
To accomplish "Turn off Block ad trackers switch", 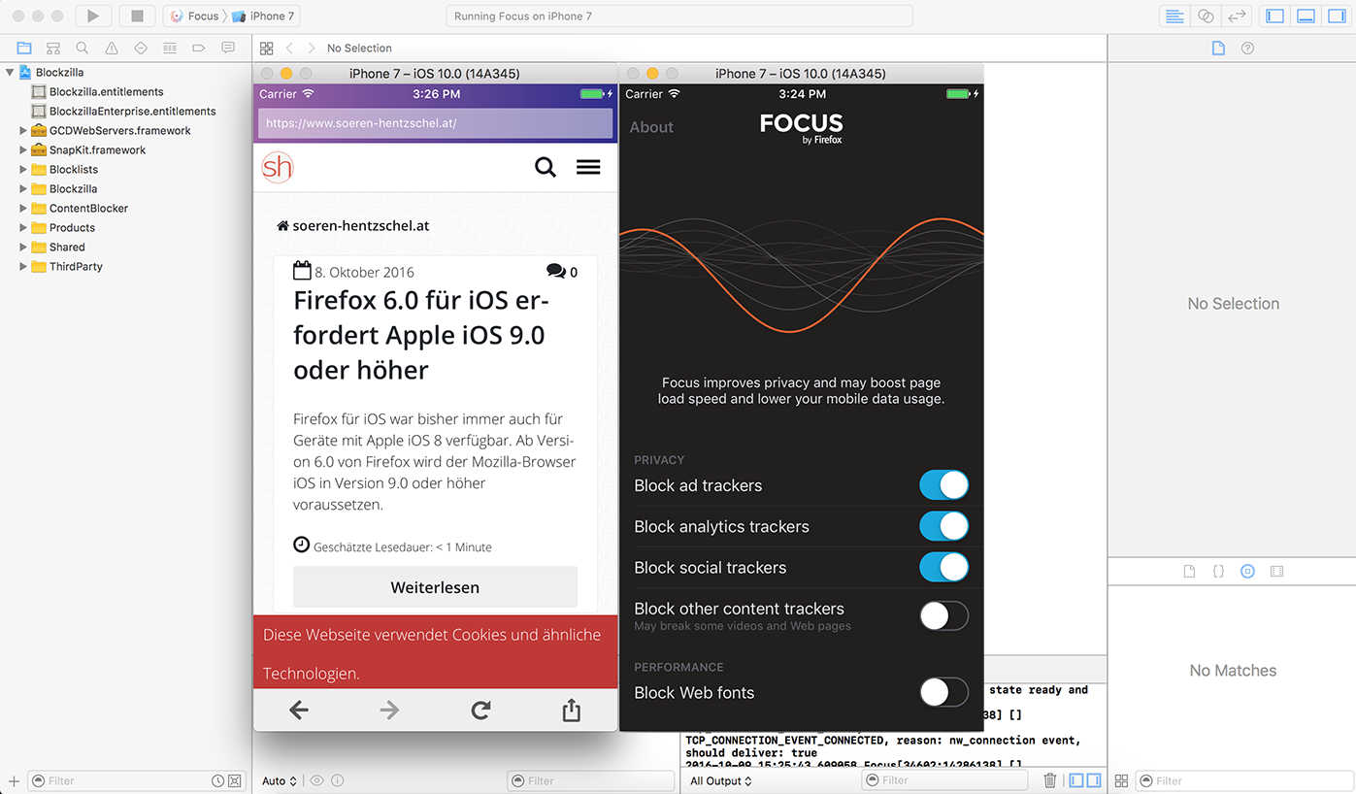I will click(944, 485).
